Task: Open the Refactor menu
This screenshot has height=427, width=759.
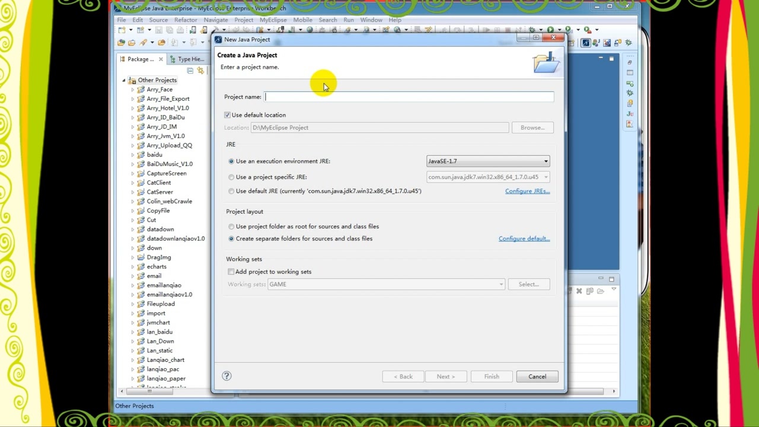Action: point(186,20)
